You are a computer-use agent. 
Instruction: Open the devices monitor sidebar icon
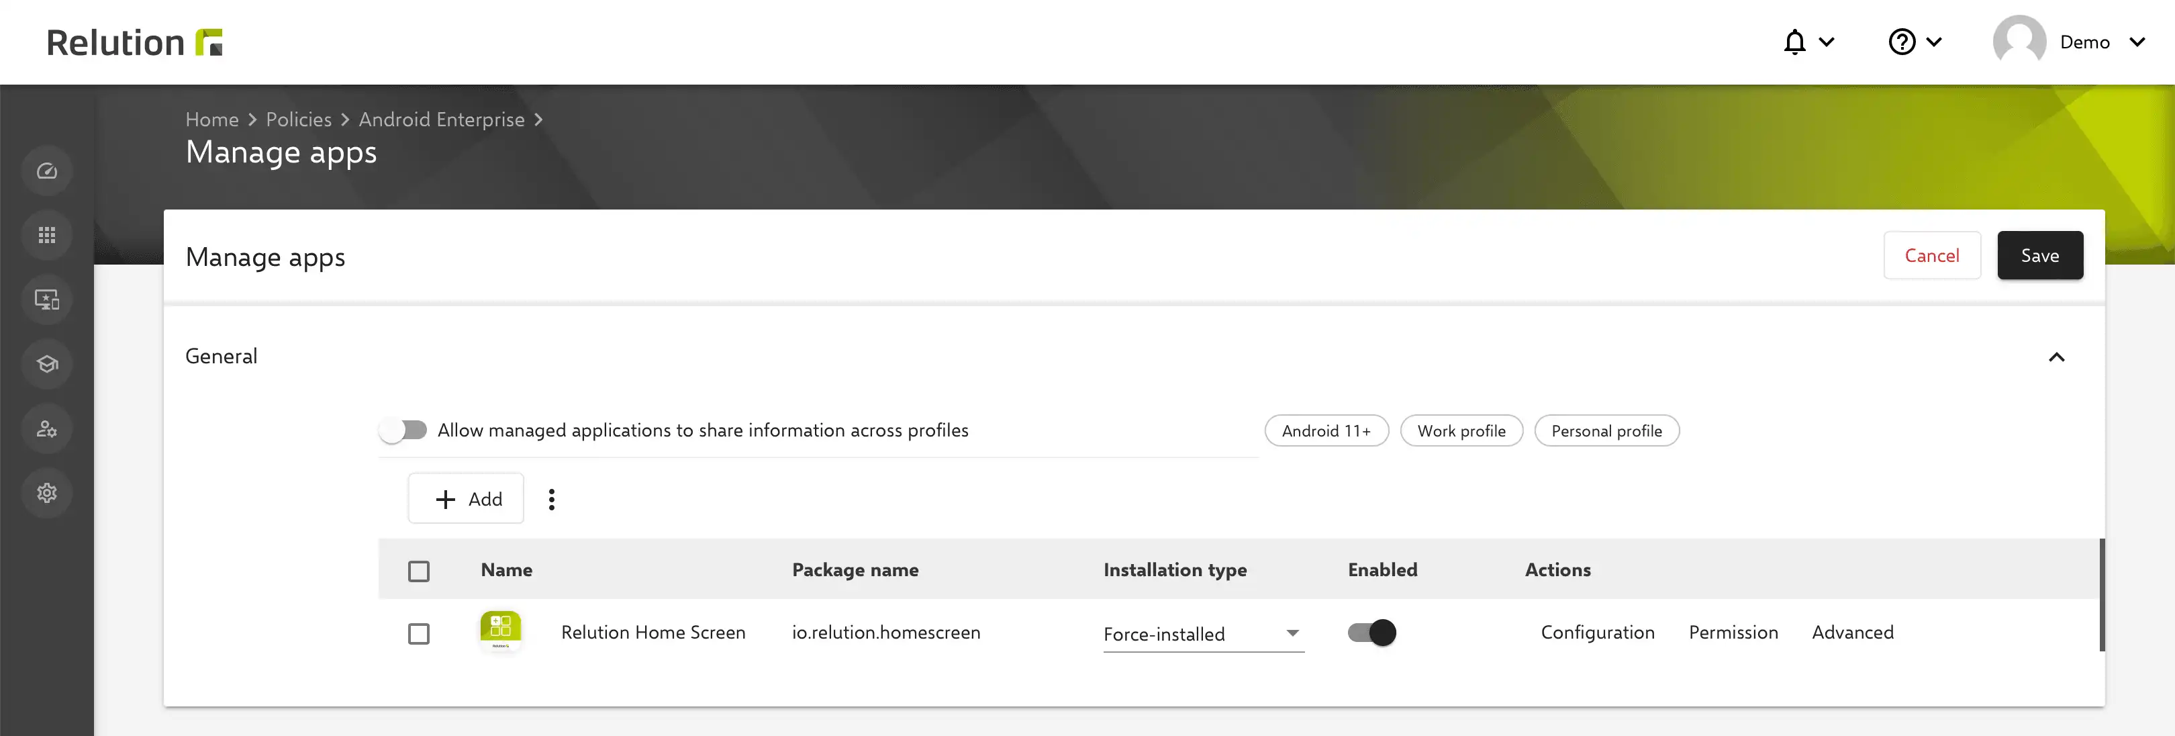(x=47, y=300)
